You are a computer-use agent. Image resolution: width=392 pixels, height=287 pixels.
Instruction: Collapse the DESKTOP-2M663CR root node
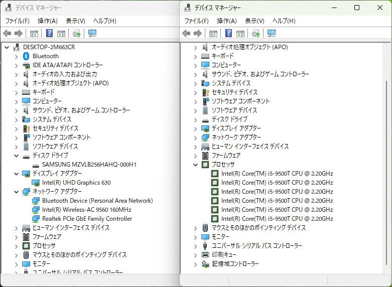click(x=7, y=47)
